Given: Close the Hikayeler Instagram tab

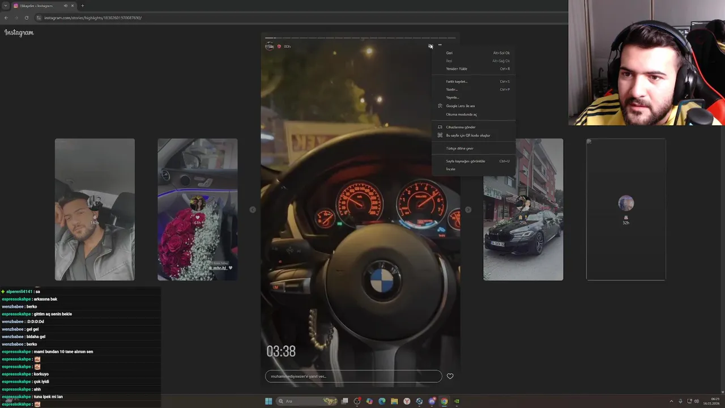Looking at the screenshot, I should tap(72, 6).
